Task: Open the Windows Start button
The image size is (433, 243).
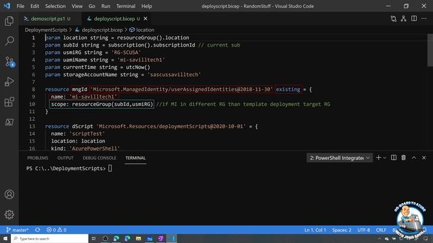Action: pyautogui.click(x=5, y=238)
